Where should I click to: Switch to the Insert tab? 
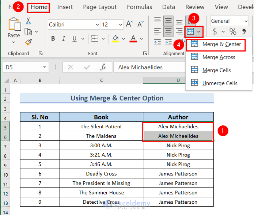click(65, 7)
